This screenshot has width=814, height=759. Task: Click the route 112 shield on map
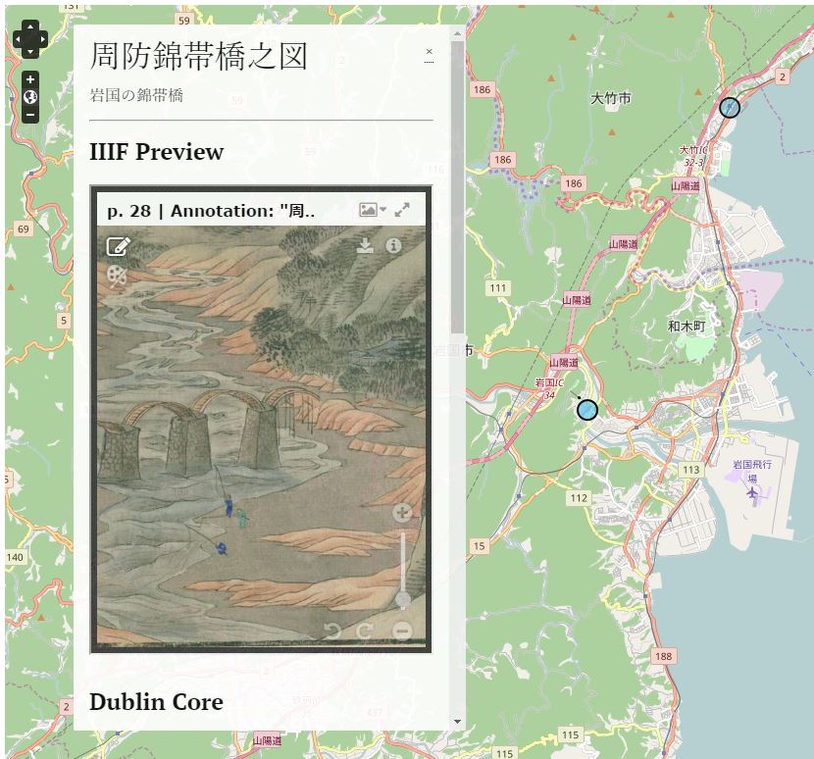579,498
